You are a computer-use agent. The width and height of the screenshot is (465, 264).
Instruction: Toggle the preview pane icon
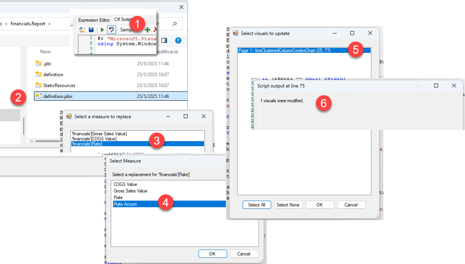coord(164,40)
